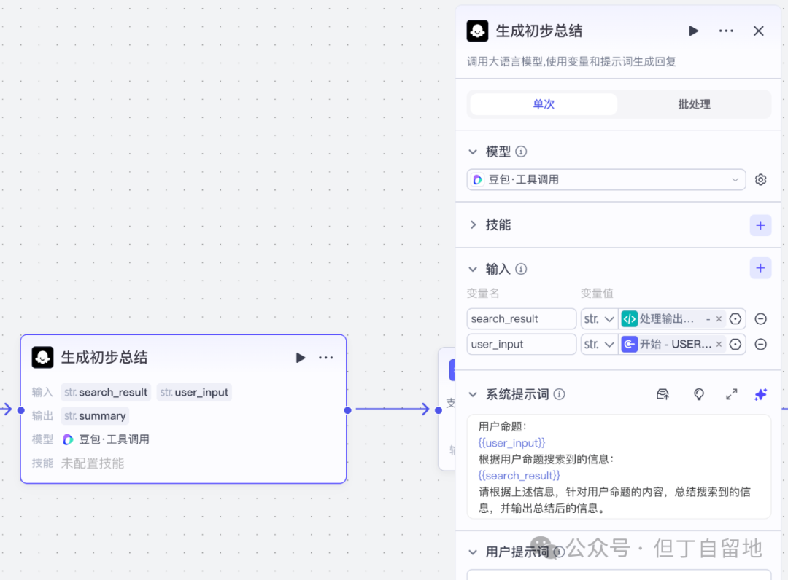Click the lightbulb suggestion icon for 系统提示词
The height and width of the screenshot is (580, 788).
(x=698, y=393)
